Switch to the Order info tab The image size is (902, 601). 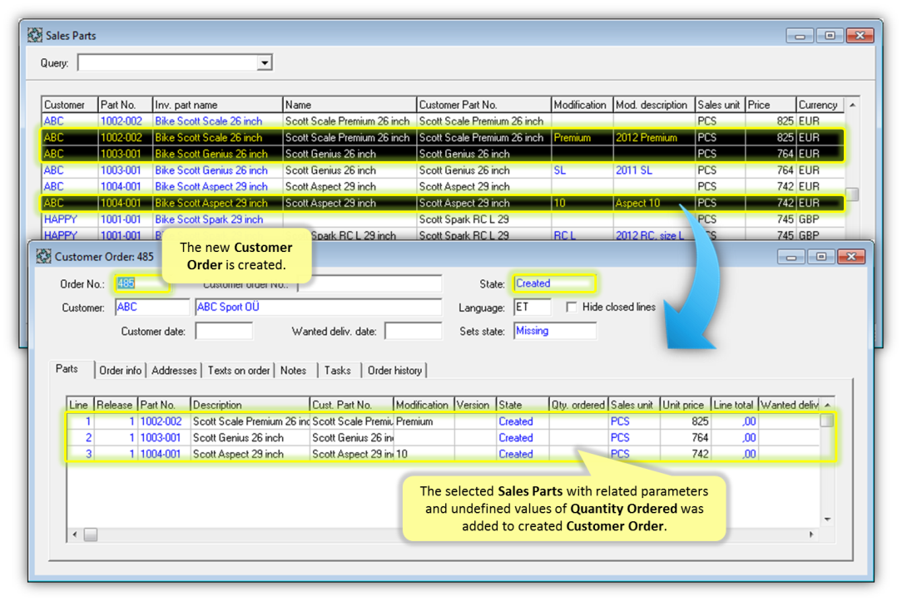click(x=120, y=371)
